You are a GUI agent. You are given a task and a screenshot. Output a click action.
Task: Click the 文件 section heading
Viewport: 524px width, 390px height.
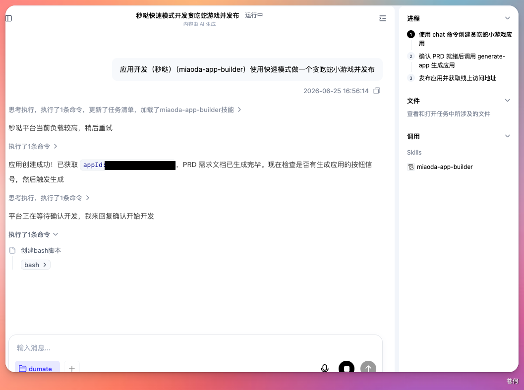(x=413, y=101)
